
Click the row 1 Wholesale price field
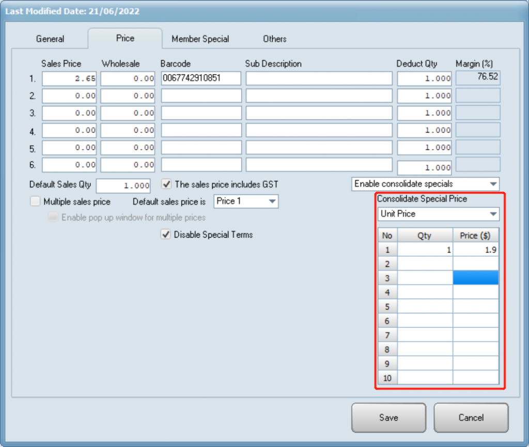pyautogui.click(x=128, y=79)
